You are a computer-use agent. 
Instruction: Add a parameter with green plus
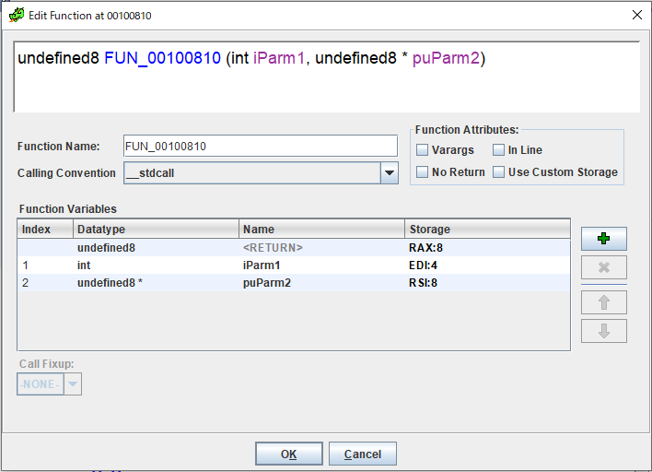[x=603, y=239]
